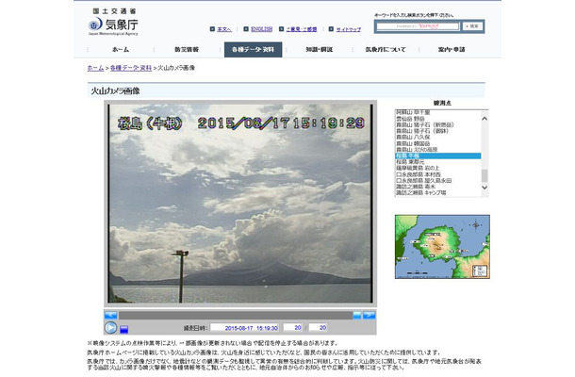575x377 pixels.
Task: Select the highlighted 桜島 牛根 station
Action: point(438,156)
